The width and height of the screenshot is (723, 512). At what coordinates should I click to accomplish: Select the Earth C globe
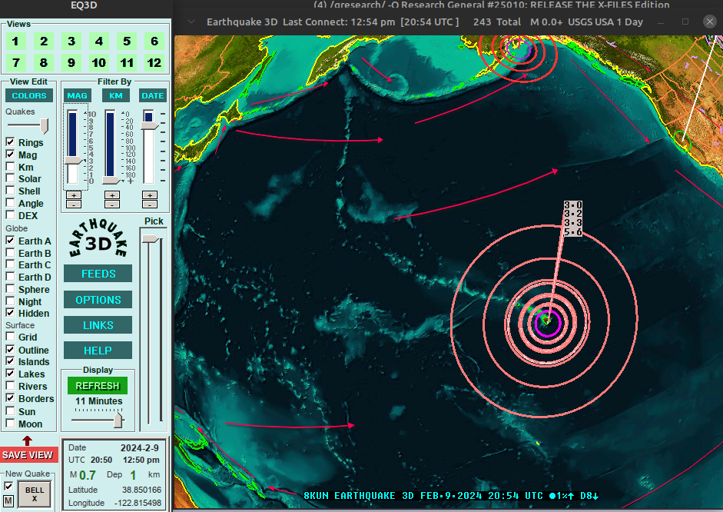pos(10,264)
